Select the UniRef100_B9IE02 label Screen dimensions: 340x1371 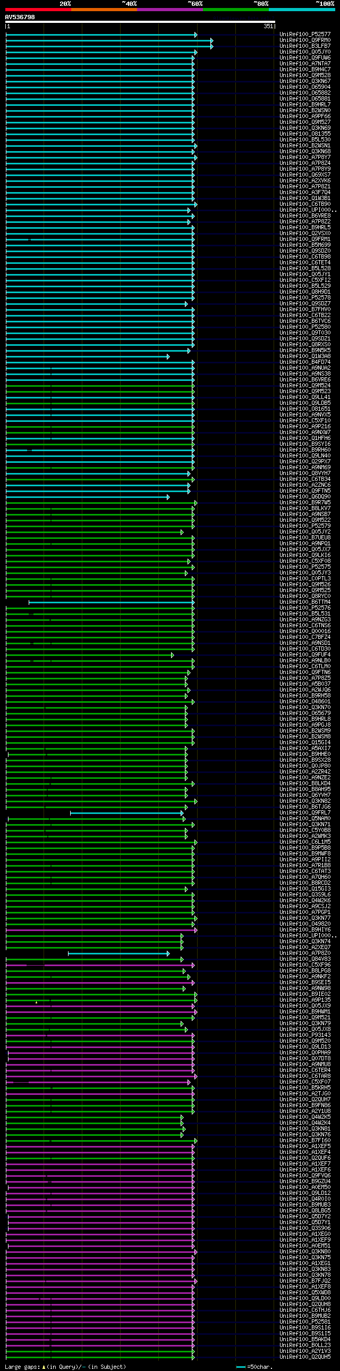pos(305,994)
